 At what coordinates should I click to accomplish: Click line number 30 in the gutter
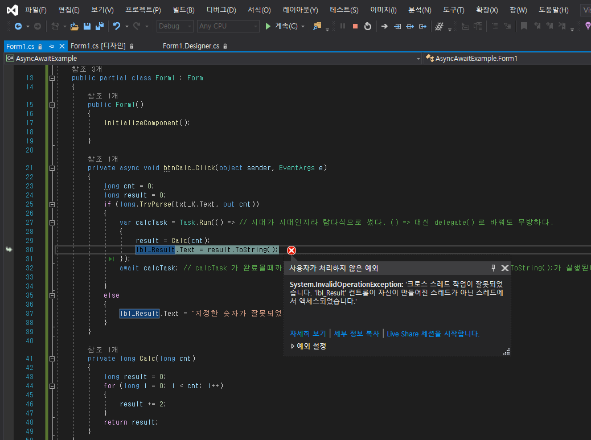(30, 250)
